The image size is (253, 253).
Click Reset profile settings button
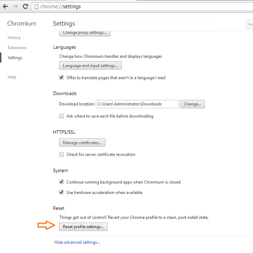pos(83,227)
